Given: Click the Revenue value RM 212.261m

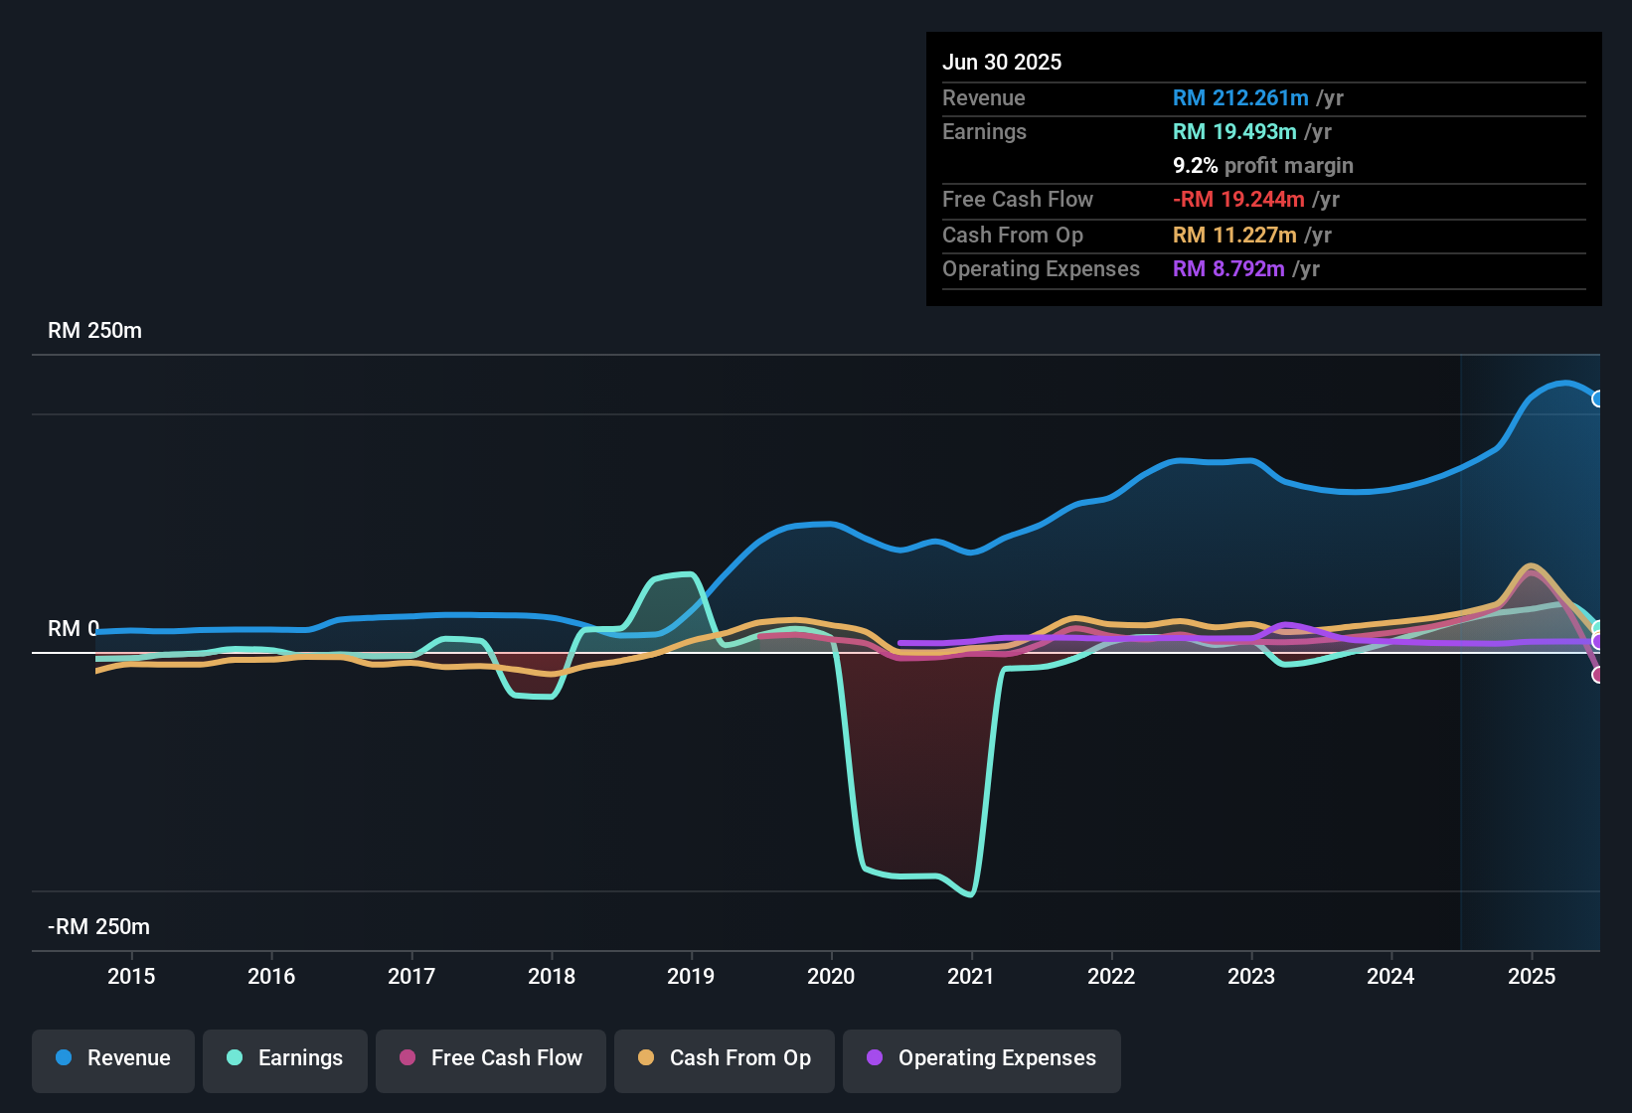Looking at the screenshot, I should [1239, 97].
